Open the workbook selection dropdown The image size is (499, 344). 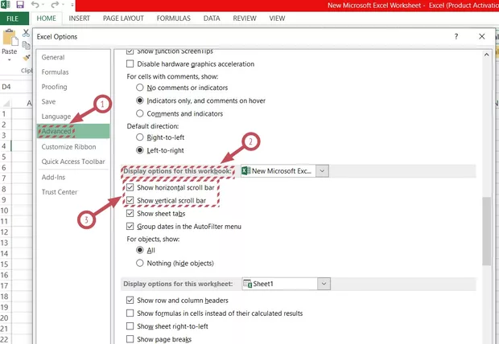coord(322,171)
